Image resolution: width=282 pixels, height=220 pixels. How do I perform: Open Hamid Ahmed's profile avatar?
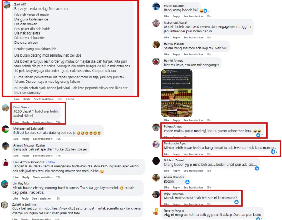coord(156,61)
